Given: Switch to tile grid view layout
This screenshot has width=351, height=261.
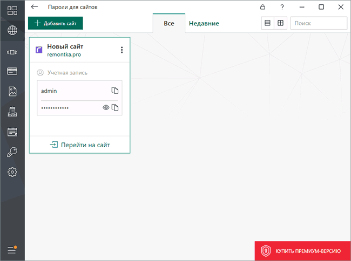Looking at the screenshot, I should click(x=280, y=23).
